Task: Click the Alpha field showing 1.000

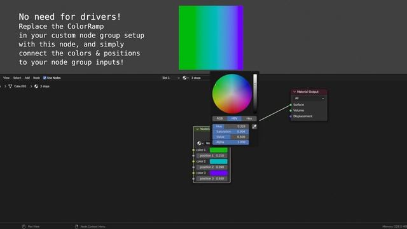Action: coord(231,142)
